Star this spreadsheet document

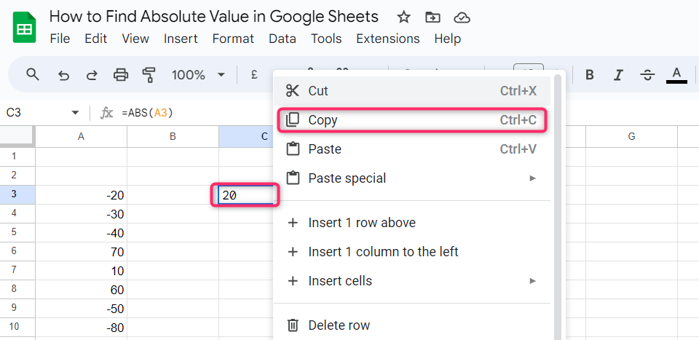[404, 17]
